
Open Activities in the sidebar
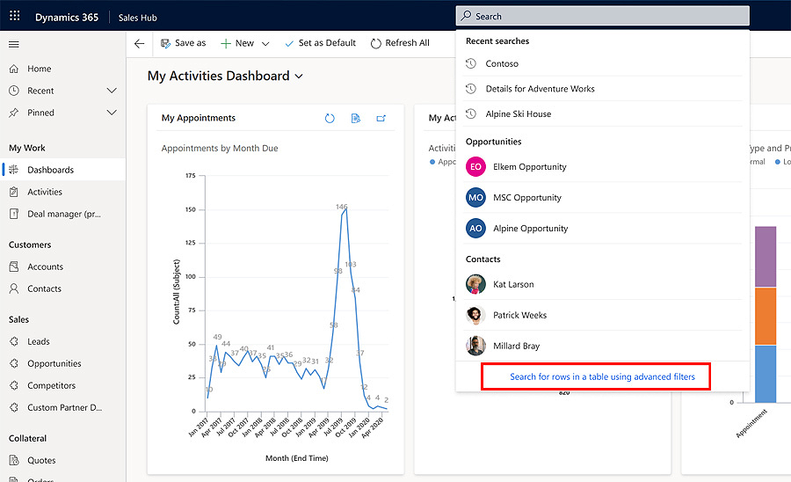click(62, 192)
